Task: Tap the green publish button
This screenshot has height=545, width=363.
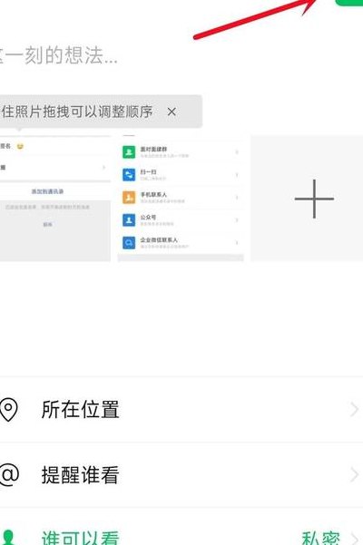Action: 349,3
